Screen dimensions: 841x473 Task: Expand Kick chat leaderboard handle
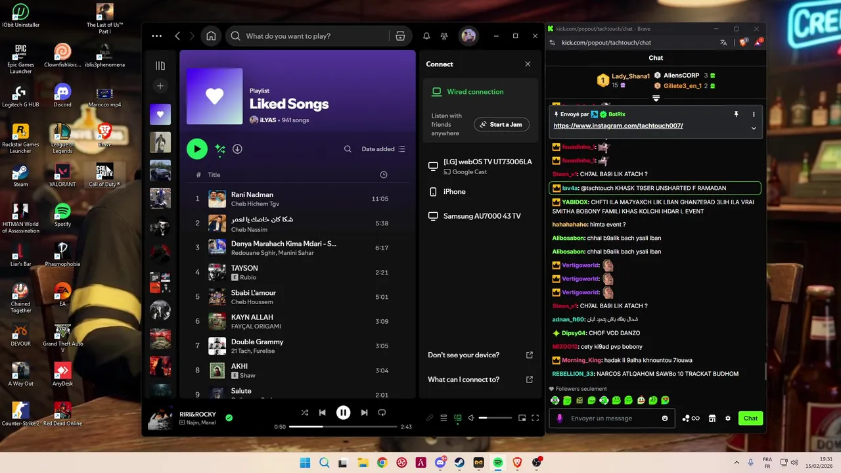(656, 99)
